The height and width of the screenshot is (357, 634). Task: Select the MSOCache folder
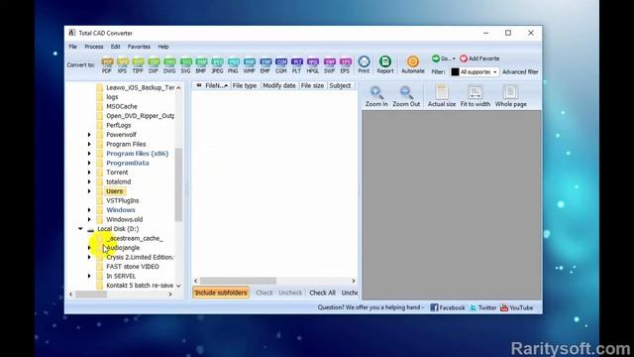122,106
